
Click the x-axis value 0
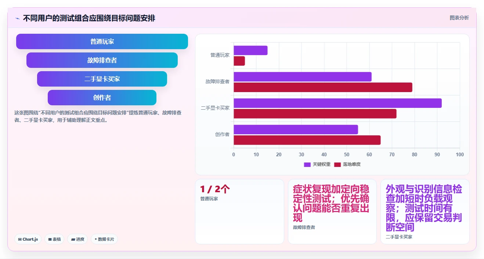234,154
